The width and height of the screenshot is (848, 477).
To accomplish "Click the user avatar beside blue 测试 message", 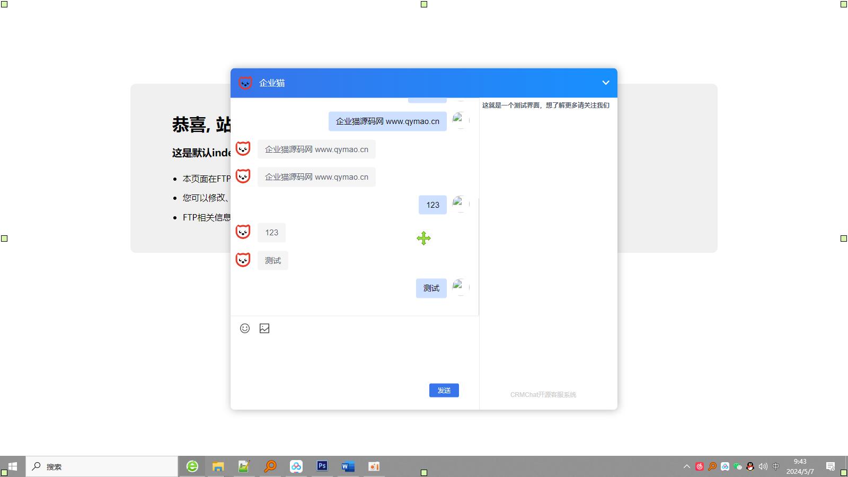I will coord(461,287).
